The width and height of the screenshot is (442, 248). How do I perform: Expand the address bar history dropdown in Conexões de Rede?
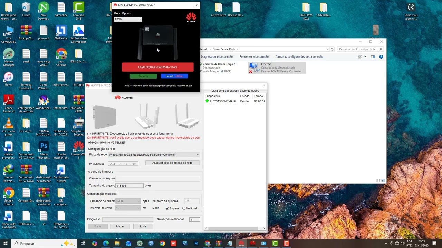(x=327, y=49)
